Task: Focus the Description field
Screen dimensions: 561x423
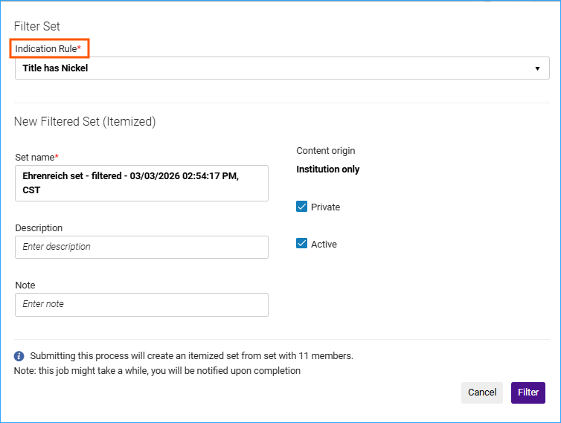Action: [141, 247]
